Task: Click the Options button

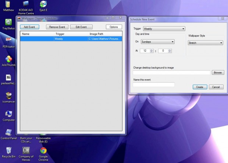Action: click(x=114, y=27)
